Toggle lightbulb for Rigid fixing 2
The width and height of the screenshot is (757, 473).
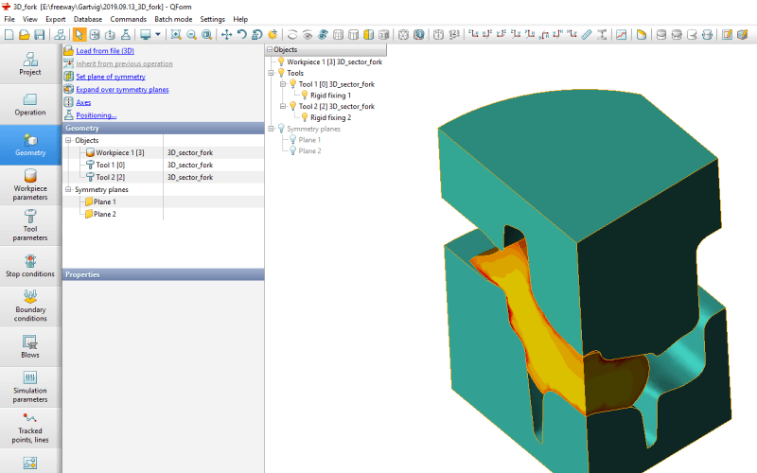click(304, 116)
